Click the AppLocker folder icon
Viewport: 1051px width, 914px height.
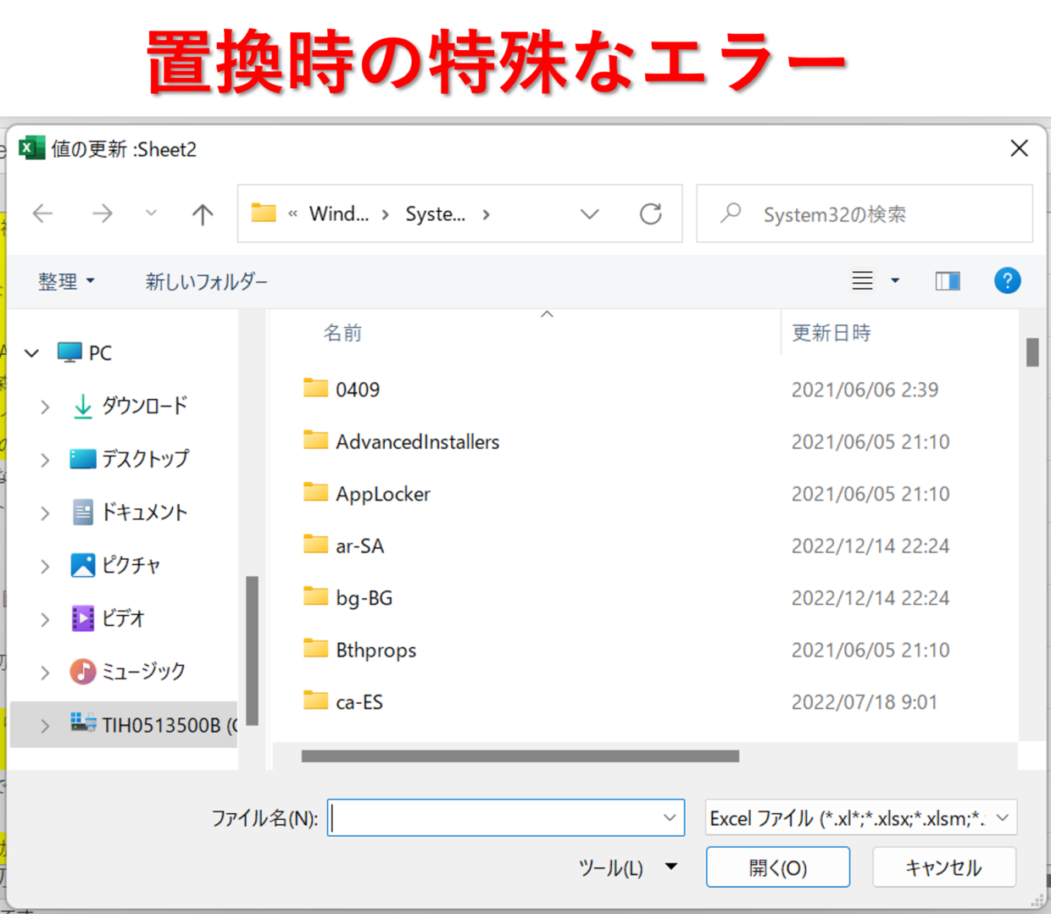(x=315, y=492)
